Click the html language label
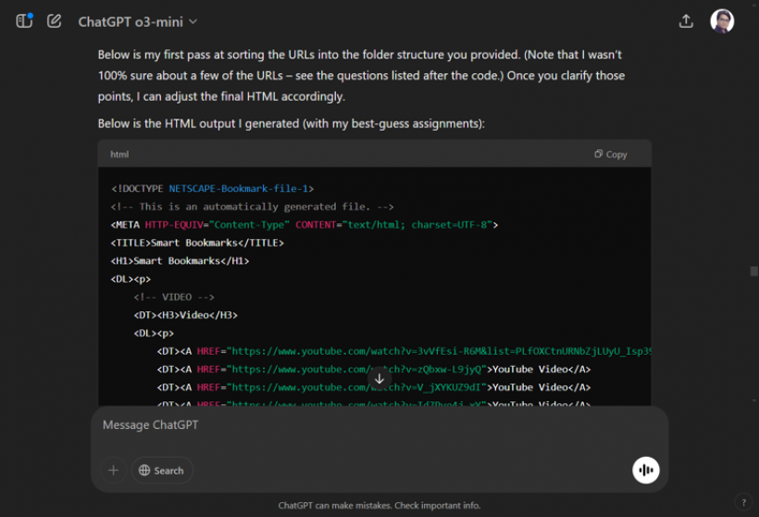759x517 pixels. coord(119,155)
